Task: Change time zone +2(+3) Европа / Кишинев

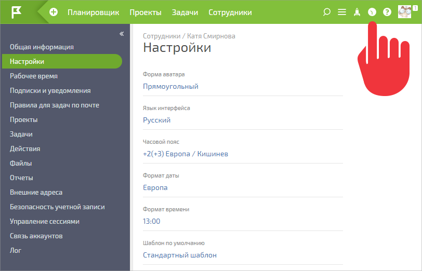Action: coord(186,154)
